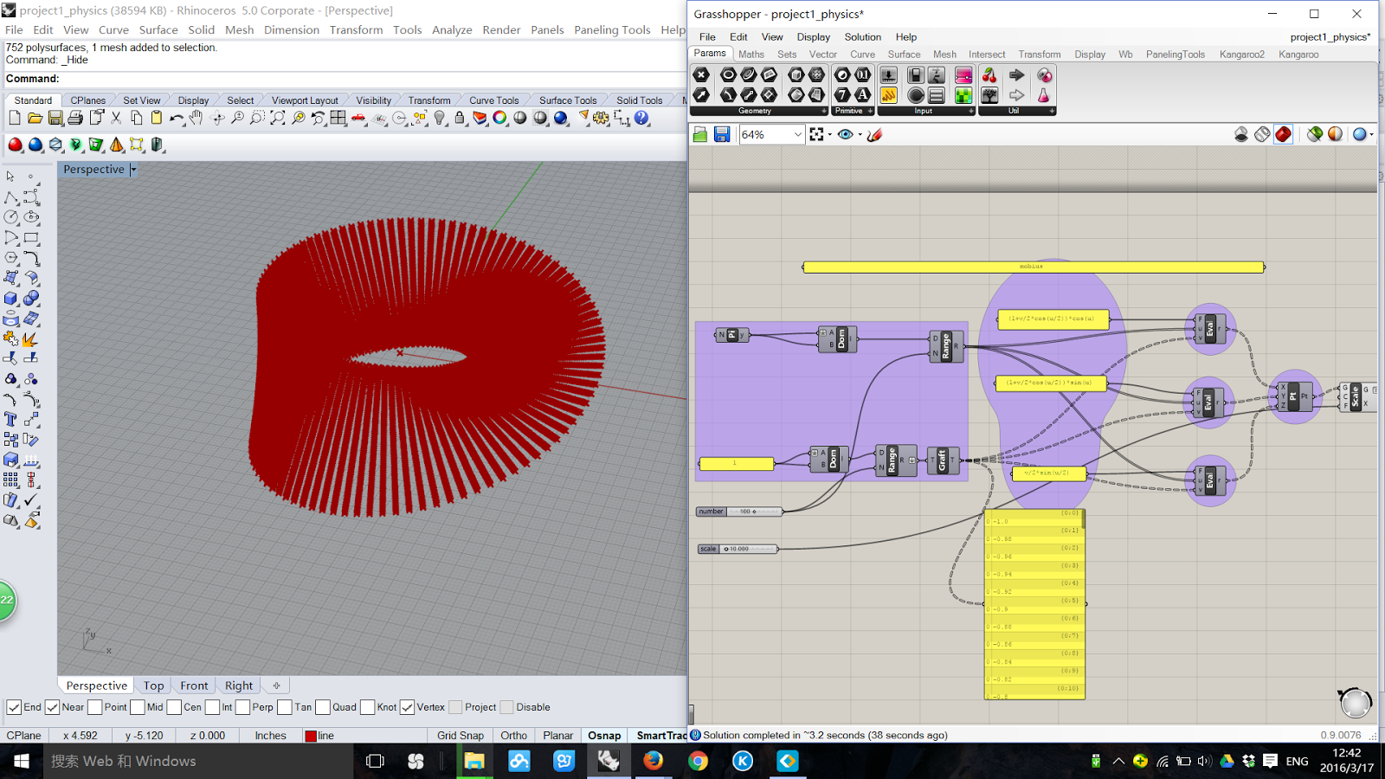Image resolution: width=1385 pixels, height=779 pixels.
Task: Click the Zoom magnifier icon in Rhino toolbar
Action: (x=238, y=119)
